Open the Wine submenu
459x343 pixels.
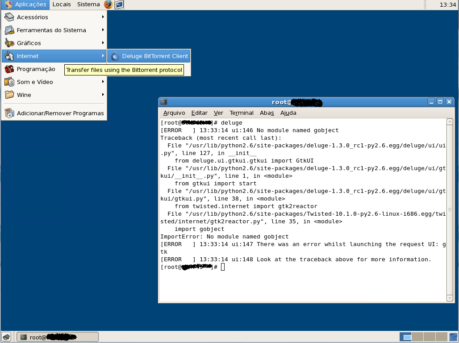click(x=54, y=95)
